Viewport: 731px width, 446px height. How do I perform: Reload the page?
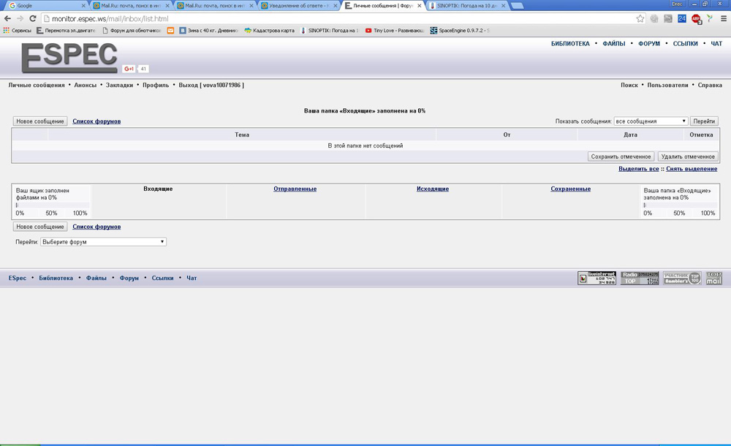pyautogui.click(x=32, y=18)
